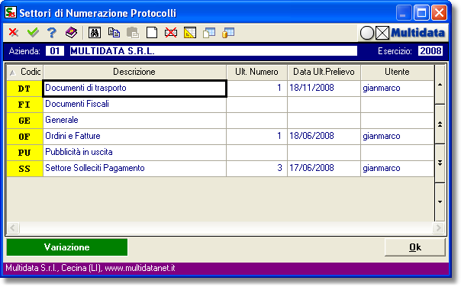Select the Documenti di trasporto description
The width and height of the screenshot is (461, 287).
134,89
